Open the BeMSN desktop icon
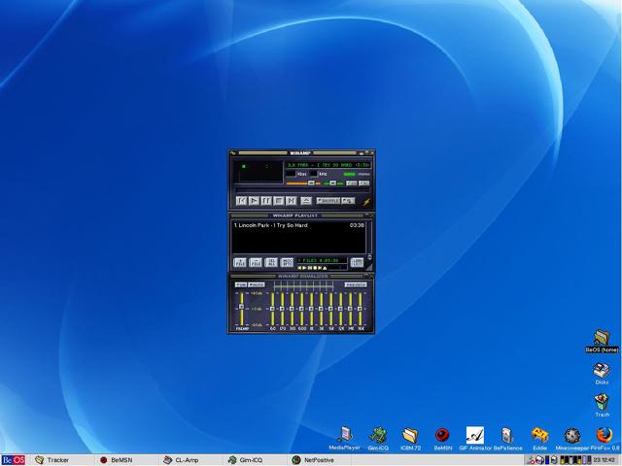Screen dimensions: 622x466 tap(443, 438)
